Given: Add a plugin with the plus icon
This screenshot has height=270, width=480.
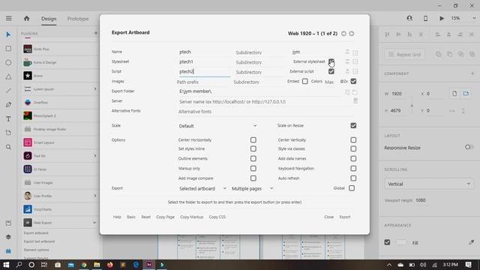Looking at the screenshot, I should 95,33.
